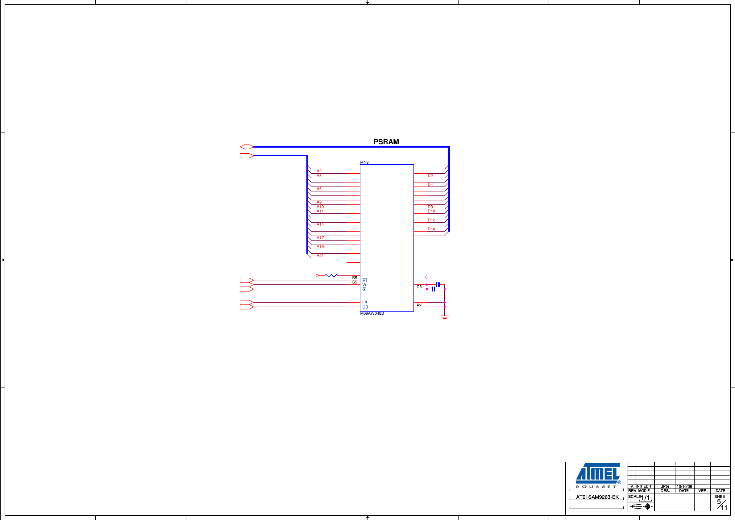This screenshot has width=735, height=520.
Task: Click the M69AW048B part number label
Action: 372,313
